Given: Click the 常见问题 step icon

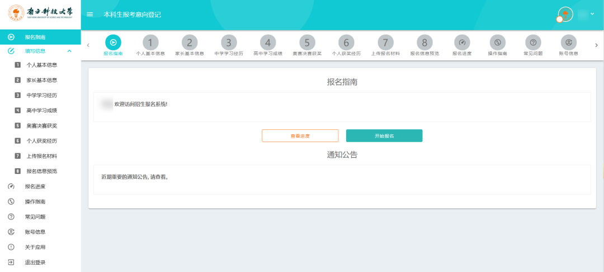Looking at the screenshot, I should [533, 42].
